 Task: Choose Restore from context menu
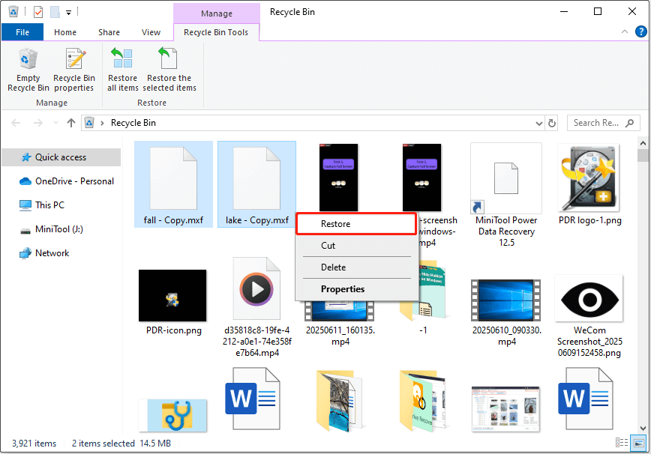(x=356, y=224)
